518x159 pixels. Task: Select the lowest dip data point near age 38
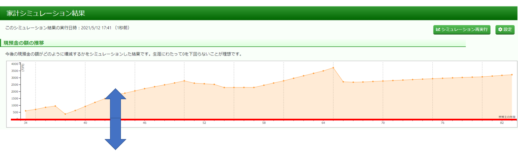pos(65,114)
